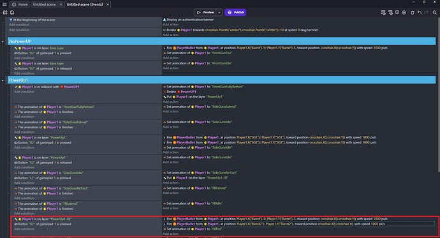Delete selected events with trash icon
The width and height of the screenshot is (440, 238).
click(x=412, y=12)
